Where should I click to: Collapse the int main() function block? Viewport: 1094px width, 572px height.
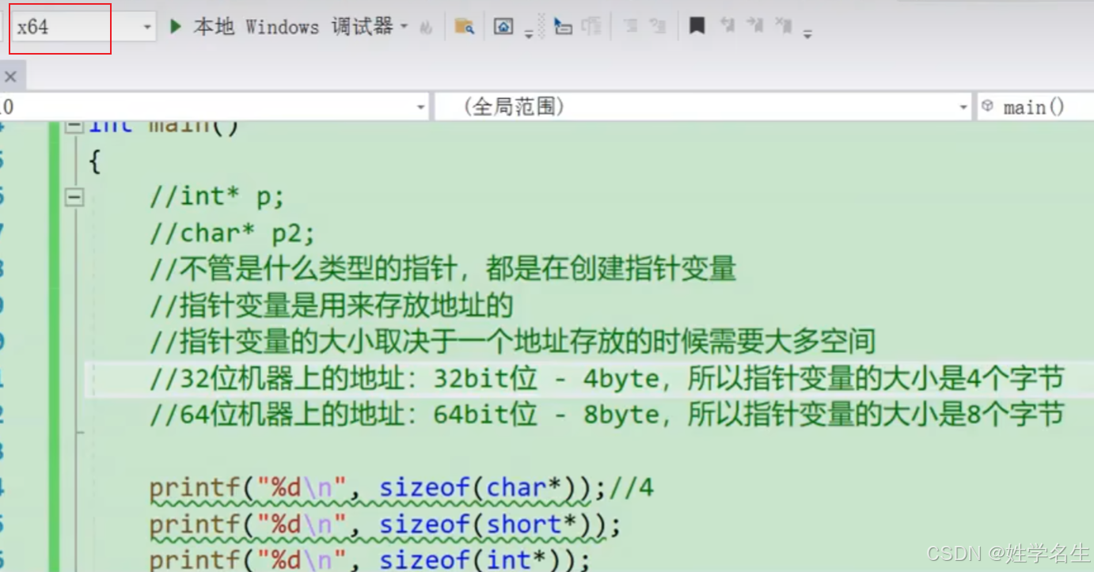click(74, 127)
